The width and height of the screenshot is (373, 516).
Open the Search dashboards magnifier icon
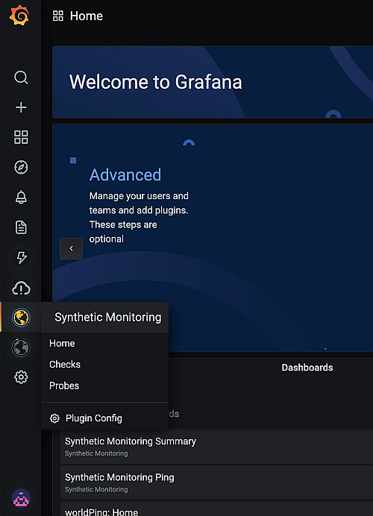click(x=21, y=78)
